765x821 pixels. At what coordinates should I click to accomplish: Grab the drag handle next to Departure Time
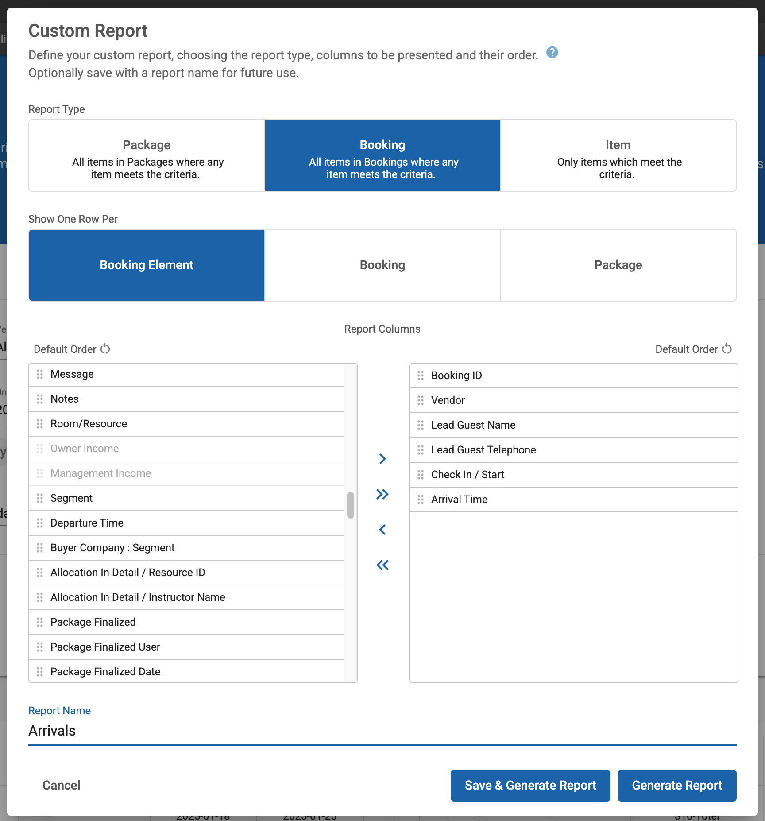tap(40, 523)
